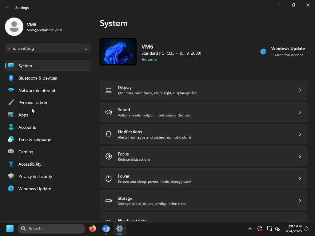This screenshot has width=315, height=236.
Task: Click the Privacy & security shield icon
Action: 11,176
